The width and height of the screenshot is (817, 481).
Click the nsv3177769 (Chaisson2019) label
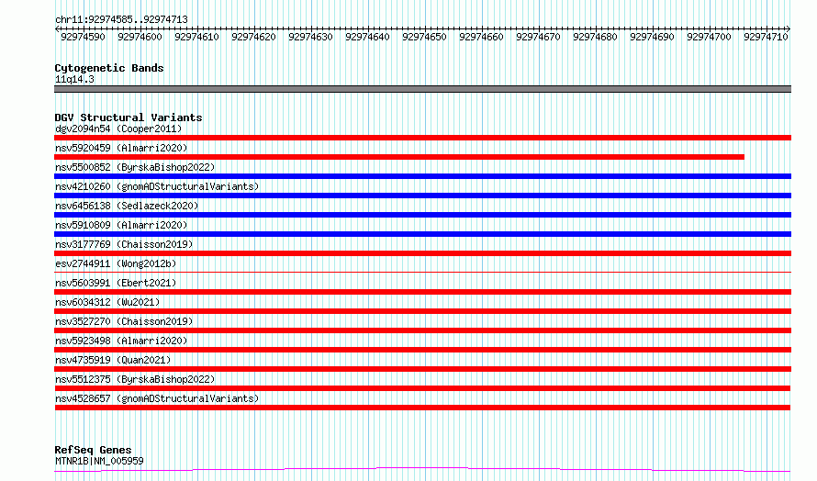point(124,244)
